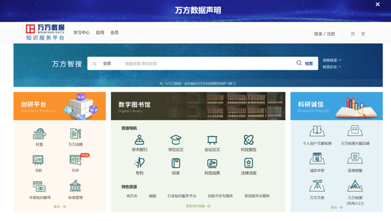Image resolution: width=391 pixels, height=221 pixels.
Task: Expand 更多 in 创研平台 panel
Action: 59,207
